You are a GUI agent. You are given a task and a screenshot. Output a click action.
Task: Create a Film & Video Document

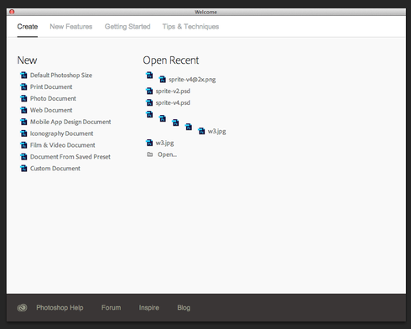(x=63, y=145)
